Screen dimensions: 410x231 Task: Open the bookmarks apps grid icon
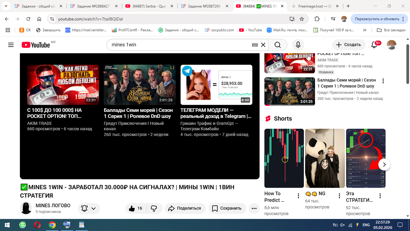(x=8, y=30)
